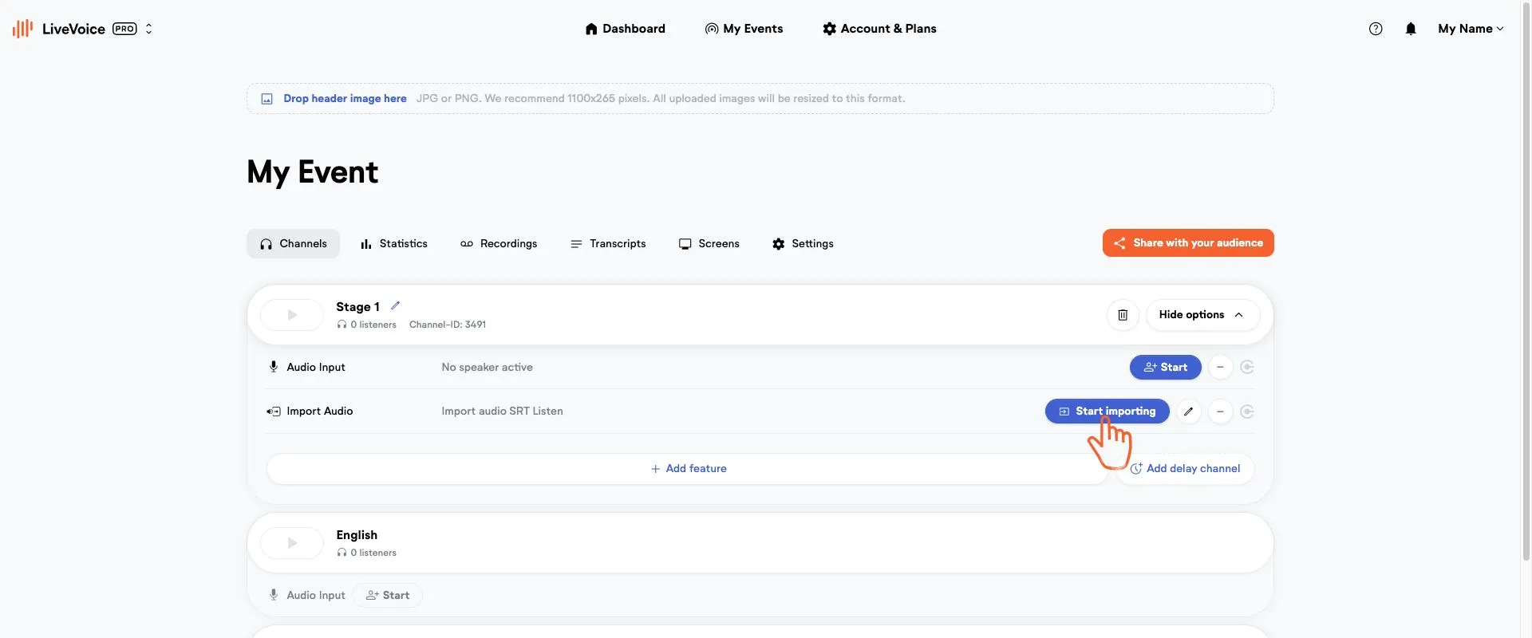This screenshot has width=1532, height=638.
Task: Remove the Audio Input feature with its minus button
Action: tap(1220, 368)
